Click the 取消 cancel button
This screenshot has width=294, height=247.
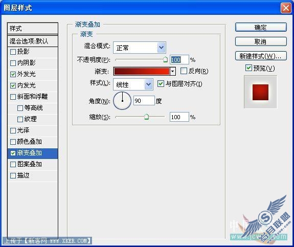261,41
